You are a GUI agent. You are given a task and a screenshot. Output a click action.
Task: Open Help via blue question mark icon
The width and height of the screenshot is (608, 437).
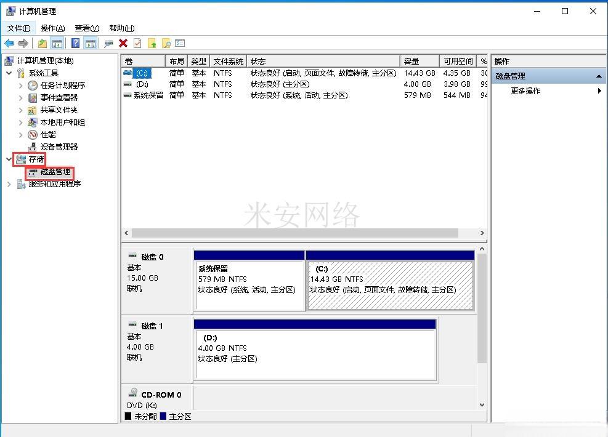pyautogui.click(x=76, y=43)
